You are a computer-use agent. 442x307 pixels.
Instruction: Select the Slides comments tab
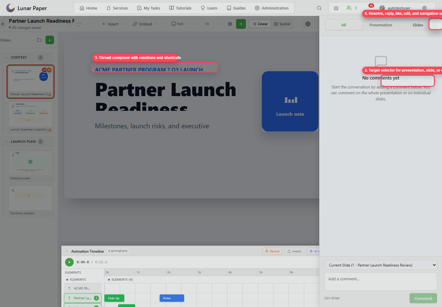tap(418, 25)
